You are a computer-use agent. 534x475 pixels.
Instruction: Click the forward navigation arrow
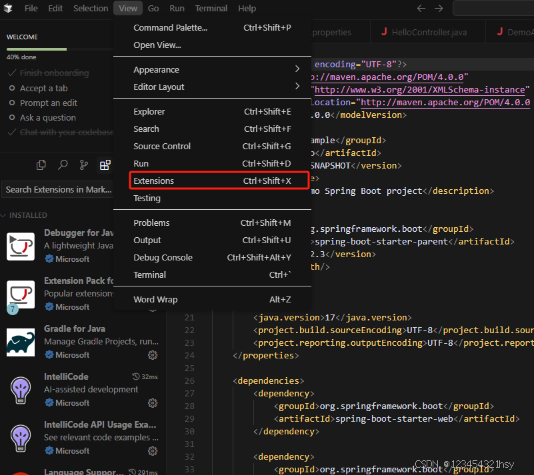tap(439, 8)
